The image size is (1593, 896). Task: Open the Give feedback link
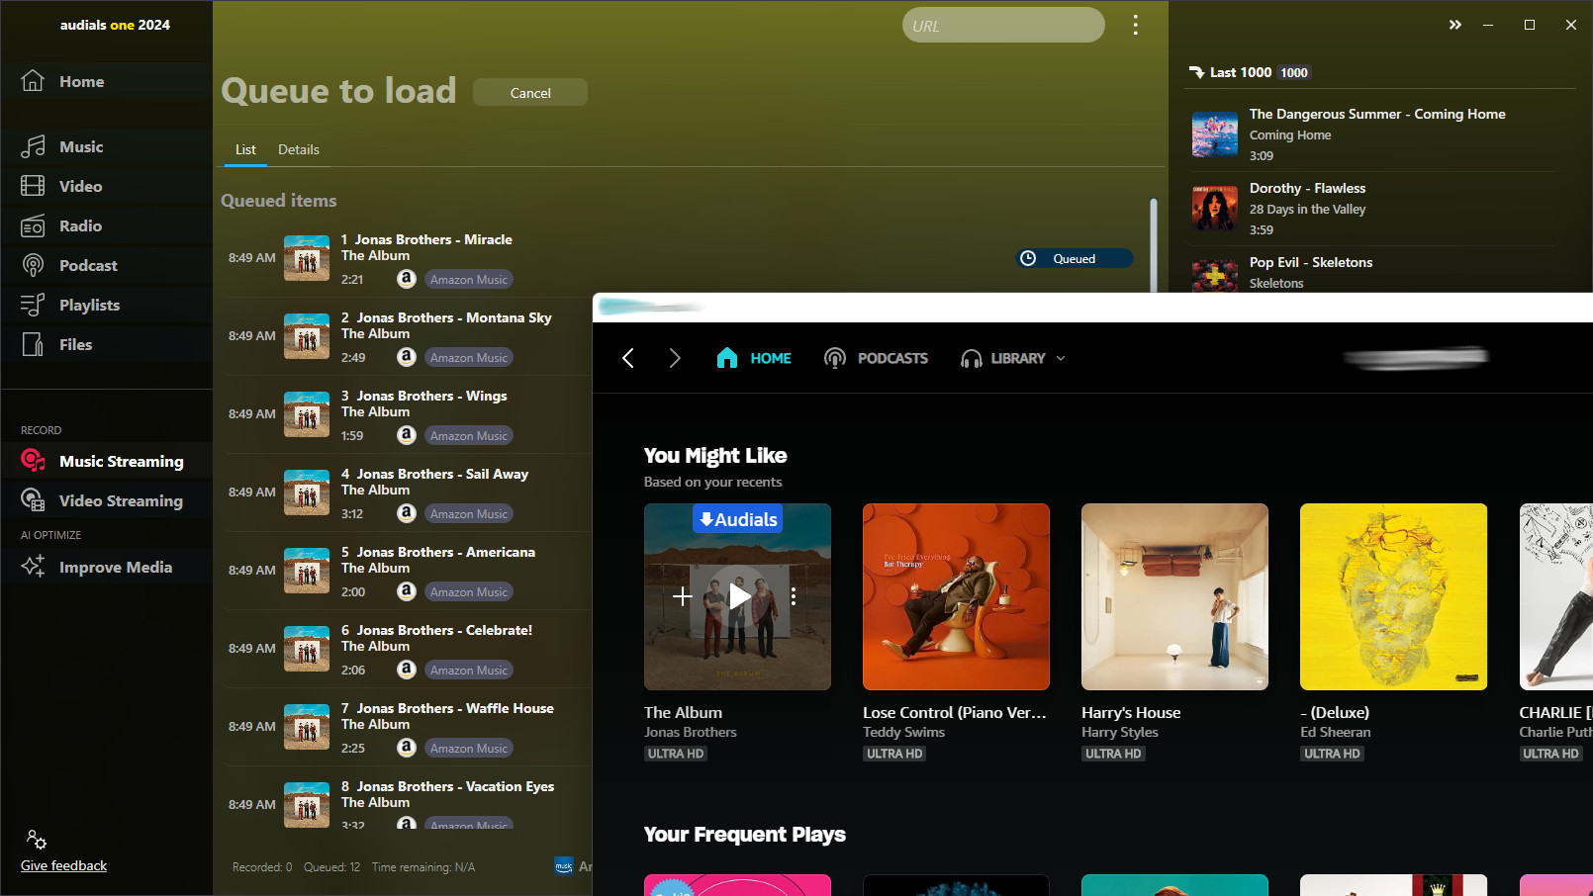(63, 865)
